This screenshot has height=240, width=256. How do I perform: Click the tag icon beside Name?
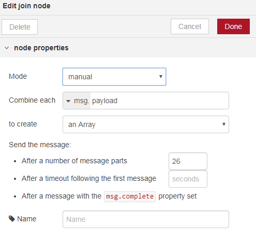tap(12, 219)
